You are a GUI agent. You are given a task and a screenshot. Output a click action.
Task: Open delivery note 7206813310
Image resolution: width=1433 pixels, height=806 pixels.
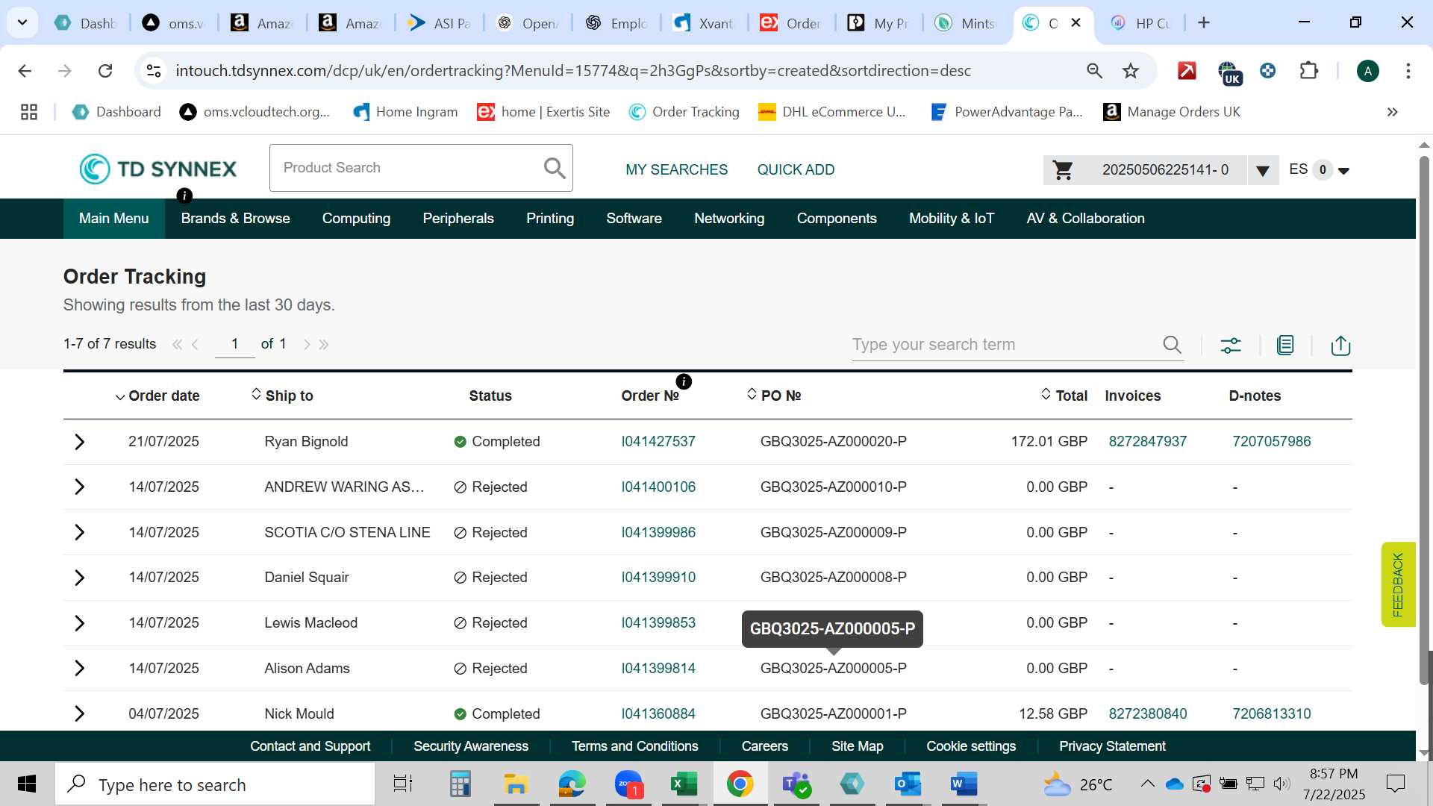pyautogui.click(x=1271, y=714)
